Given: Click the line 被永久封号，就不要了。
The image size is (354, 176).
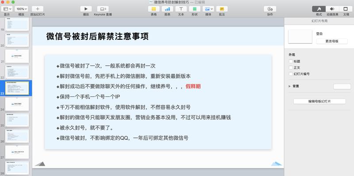Looking at the screenshot, I should [x=85, y=128].
